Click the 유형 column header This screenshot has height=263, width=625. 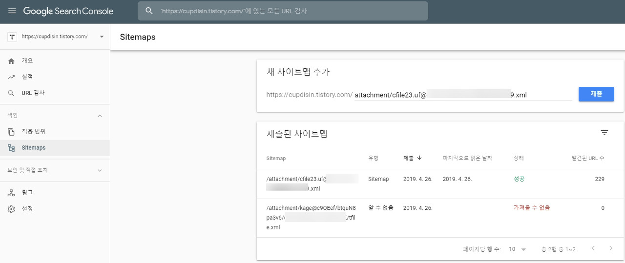click(373, 158)
